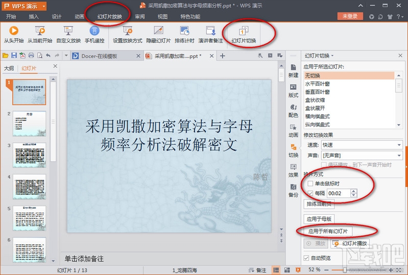Toggle 每隔 timed advance checkbox

[310, 193]
